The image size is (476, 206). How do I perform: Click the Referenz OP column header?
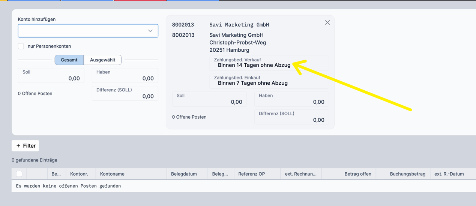(x=251, y=174)
